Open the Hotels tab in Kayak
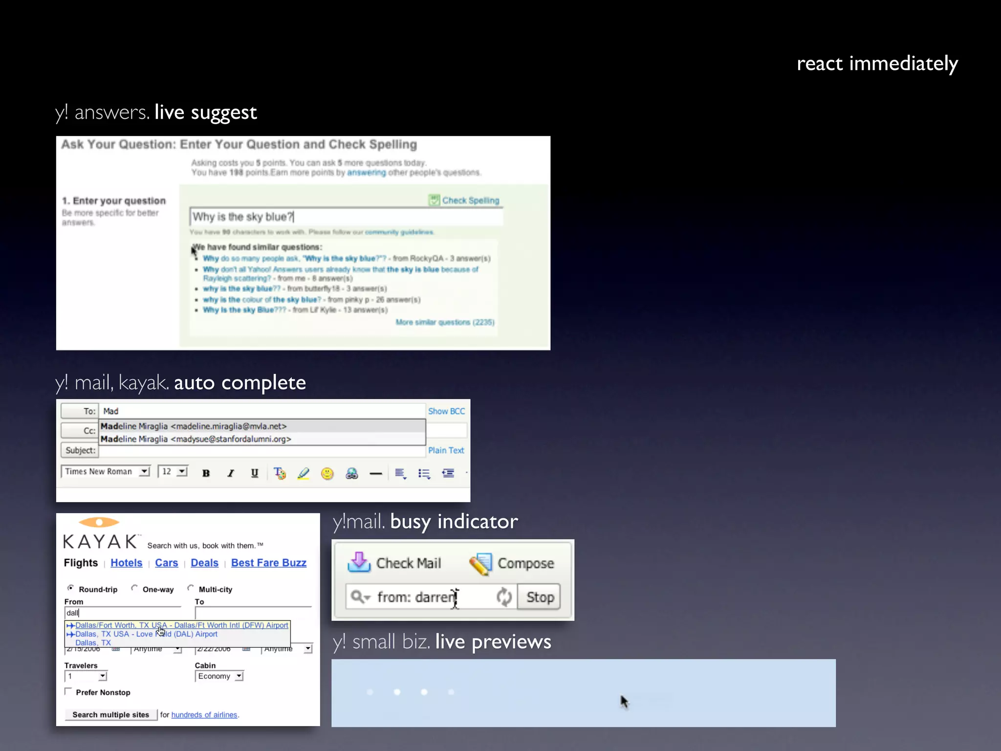The height and width of the screenshot is (751, 1001). click(126, 563)
